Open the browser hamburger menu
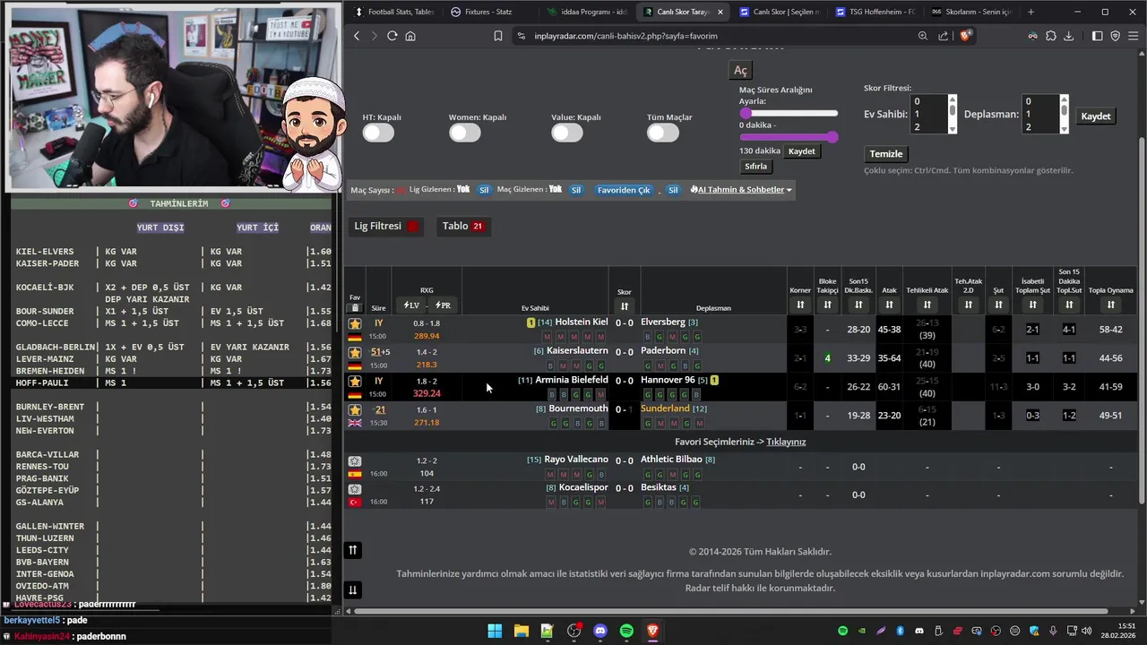 (1134, 36)
